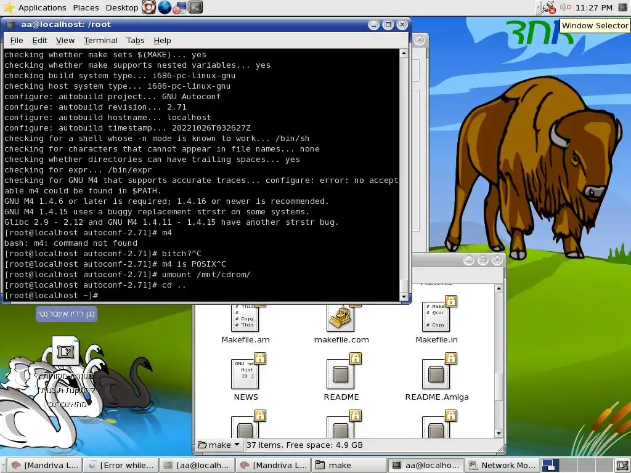Viewport: 631px width, 473px height.
Task: Select the Makefile.am file icon
Action: [x=245, y=318]
